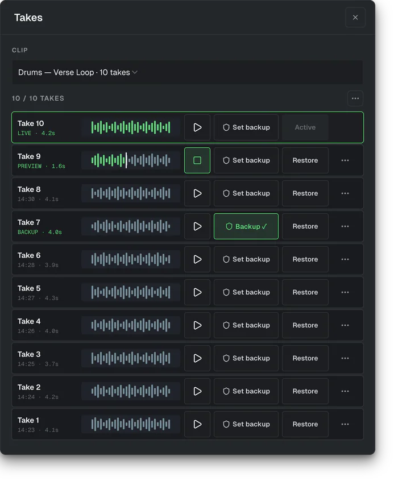Open more options for Take 4
The image size is (398, 489).
[345, 325]
